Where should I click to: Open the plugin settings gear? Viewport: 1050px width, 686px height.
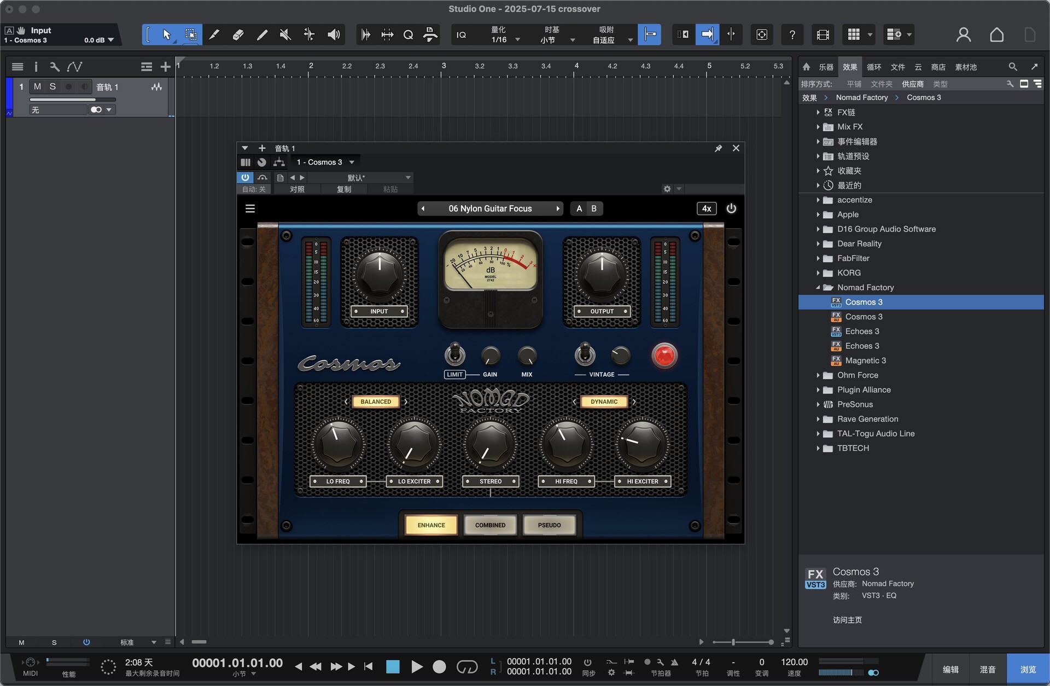click(667, 189)
